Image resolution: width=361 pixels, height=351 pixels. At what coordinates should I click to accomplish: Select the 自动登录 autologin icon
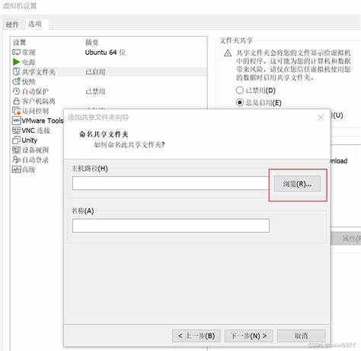[x=16, y=159]
